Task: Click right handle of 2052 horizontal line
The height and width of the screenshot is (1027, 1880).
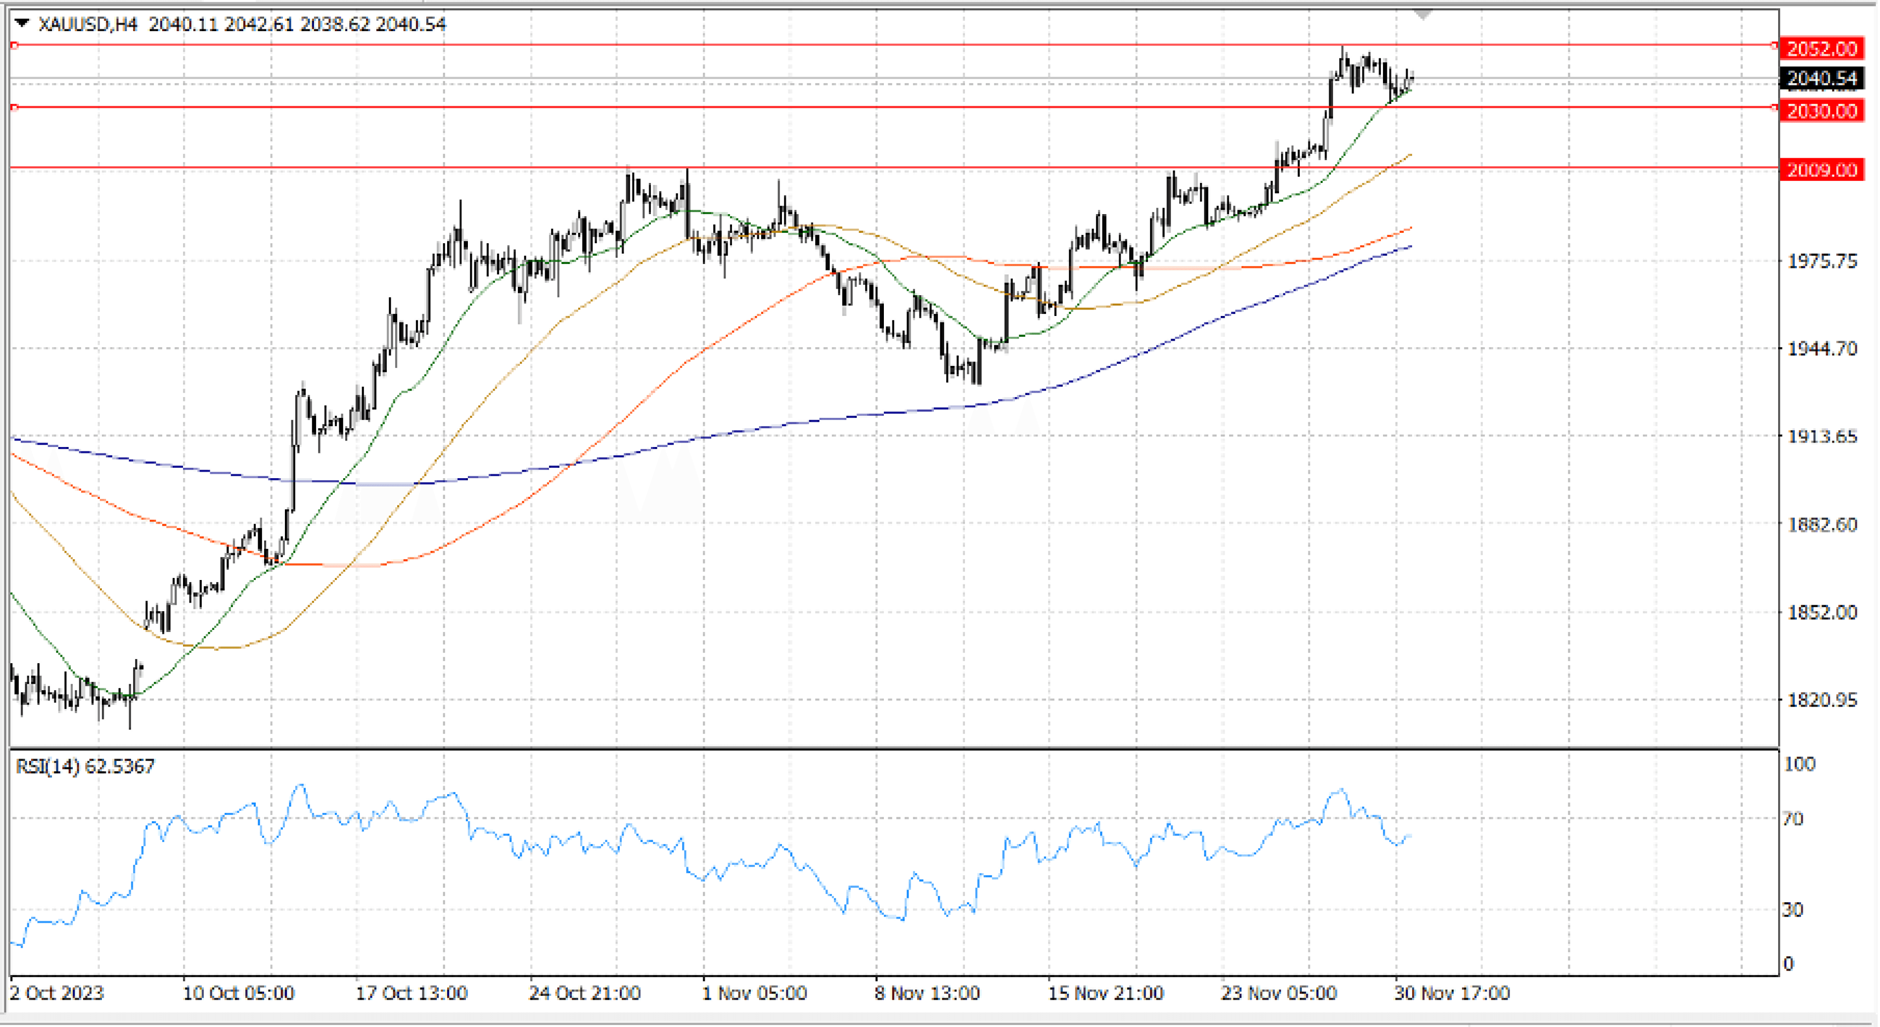Action: tap(1775, 45)
